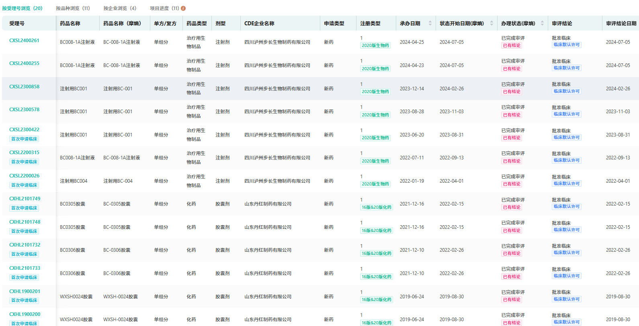Click the 首次申请临床 tag under CXHL1900201
This screenshot has height=326, width=639.
click(x=24, y=300)
